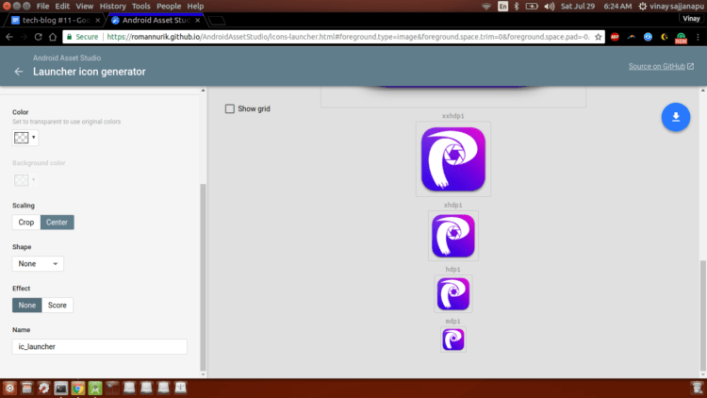
Task: Click the blue download floating button
Action: click(x=676, y=117)
